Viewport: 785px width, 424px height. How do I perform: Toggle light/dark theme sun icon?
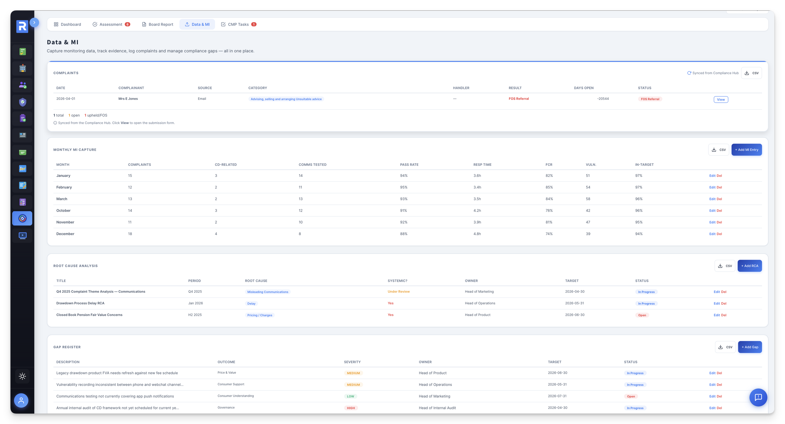pyautogui.click(x=22, y=376)
